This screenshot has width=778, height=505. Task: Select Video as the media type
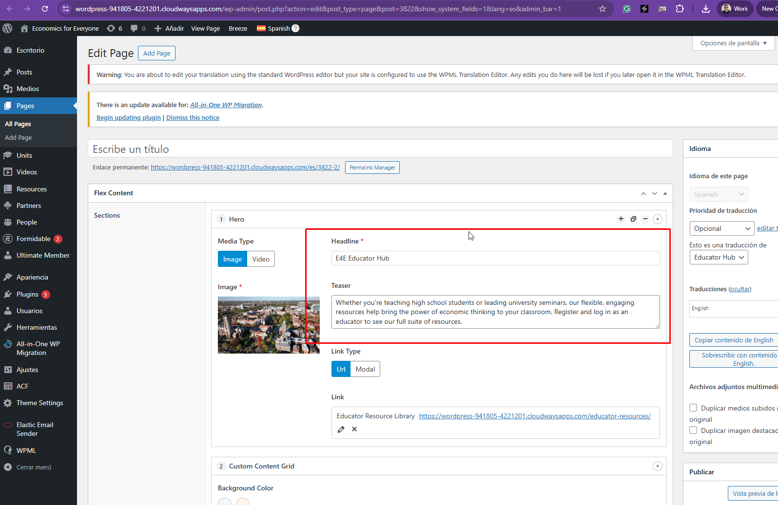[x=261, y=259]
